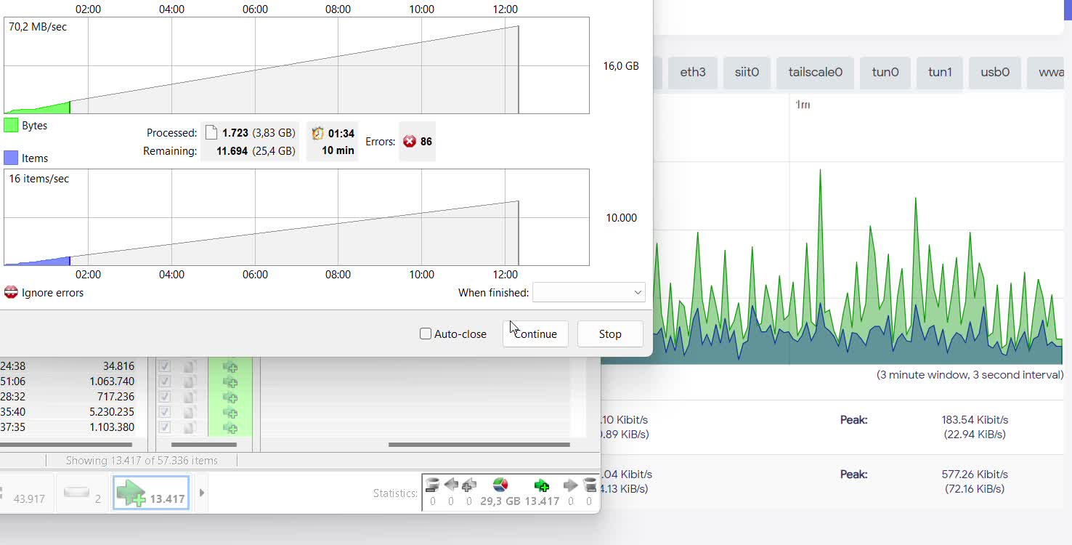The width and height of the screenshot is (1072, 545).
Task: Click the "Showing 13.417 of 57.336 items" status text
Action: 142,460
